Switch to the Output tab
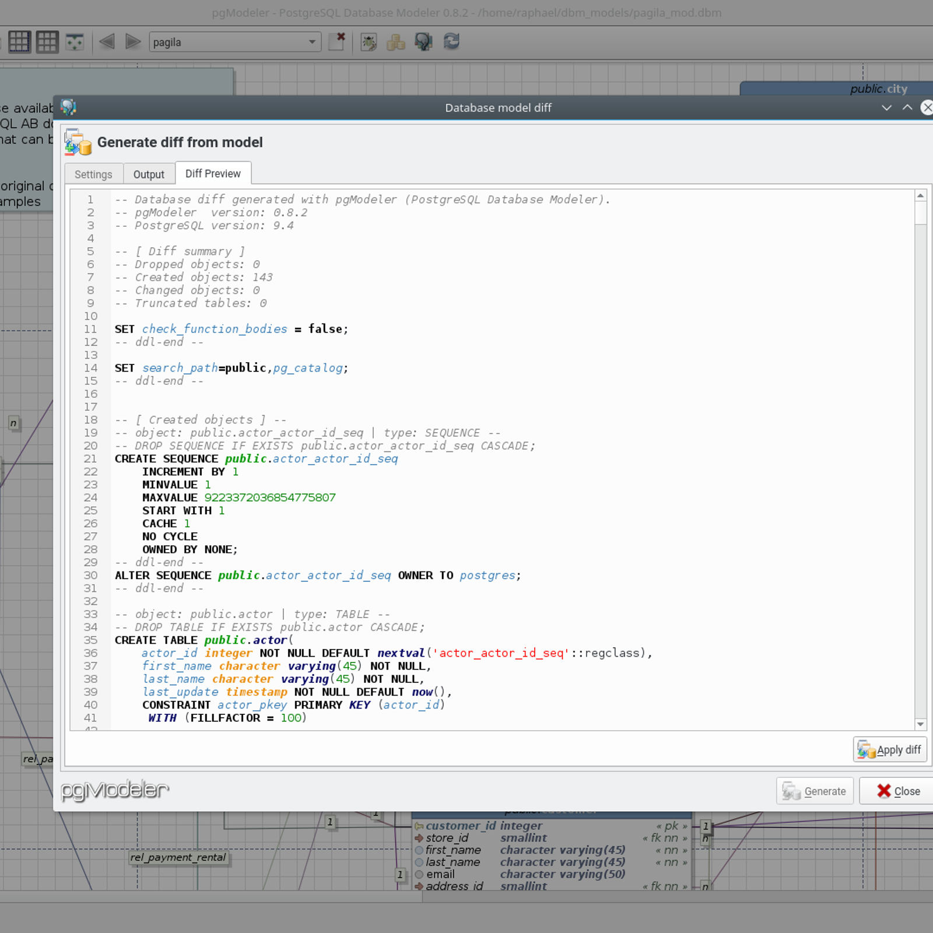The height and width of the screenshot is (933, 933). pos(149,174)
